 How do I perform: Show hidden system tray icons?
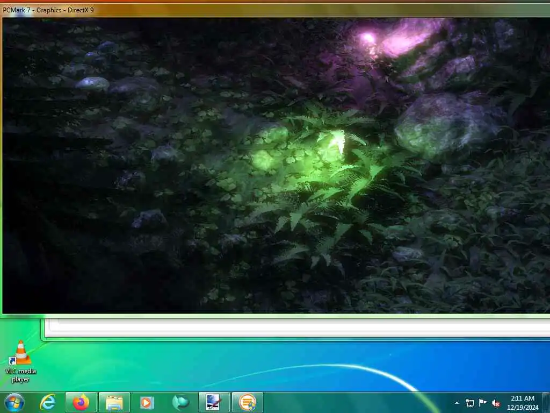pyautogui.click(x=457, y=403)
